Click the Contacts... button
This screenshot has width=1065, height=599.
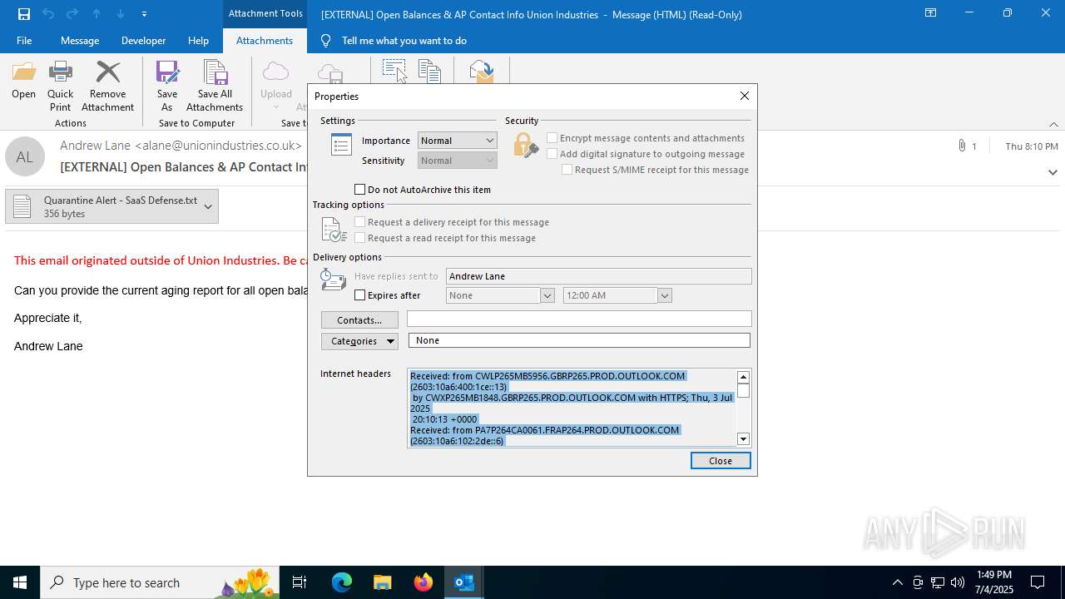(x=359, y=320)
